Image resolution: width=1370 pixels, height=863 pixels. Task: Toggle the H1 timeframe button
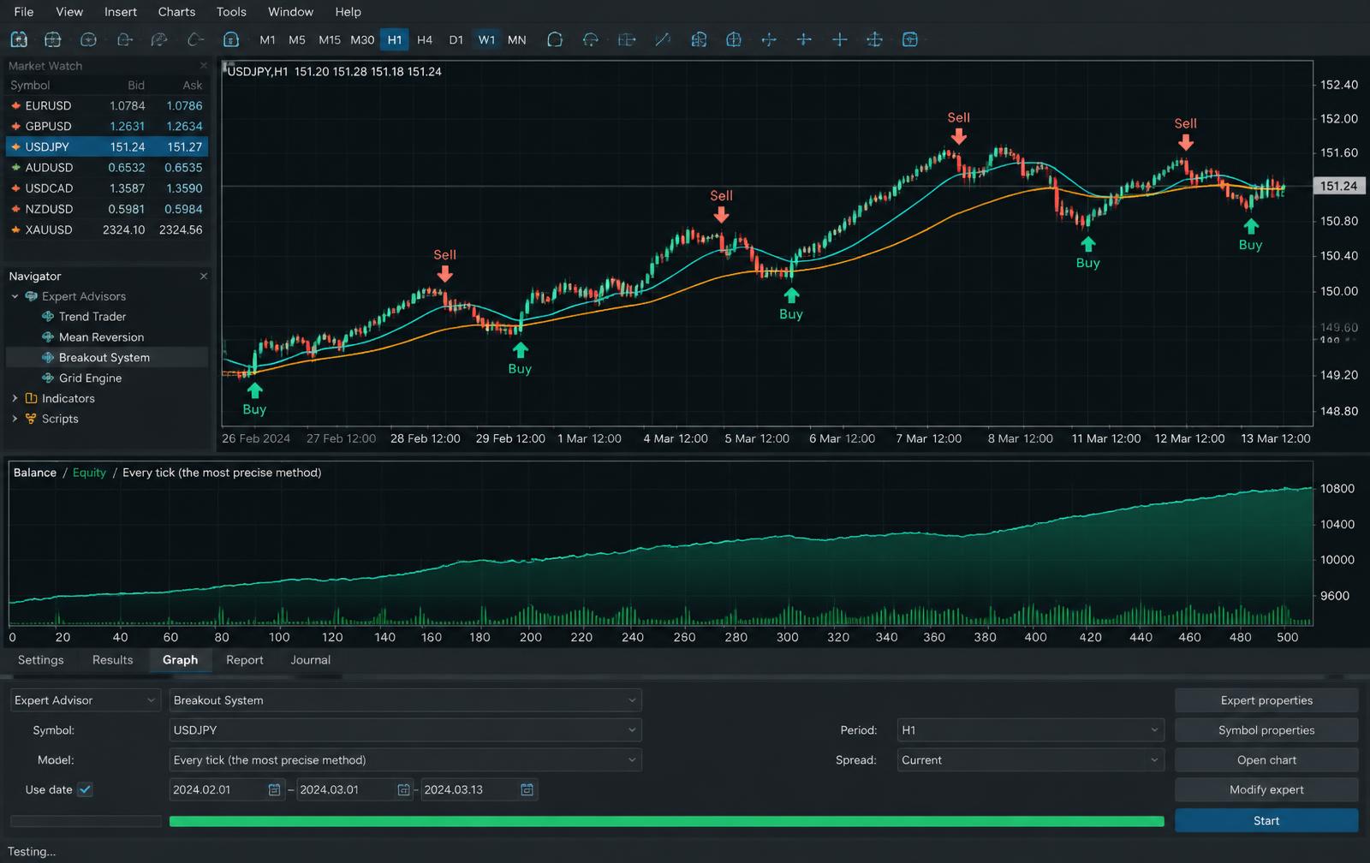(395, 39)
